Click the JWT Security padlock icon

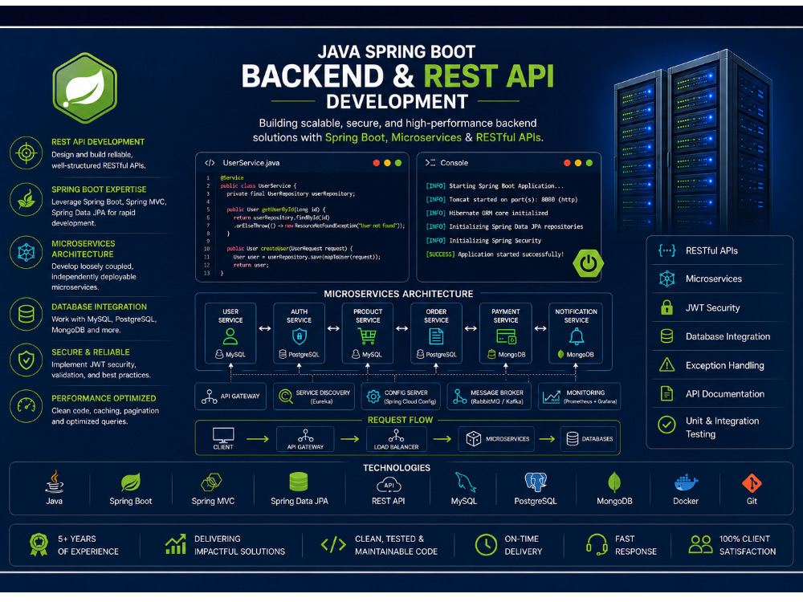click(x=666, y=307)
